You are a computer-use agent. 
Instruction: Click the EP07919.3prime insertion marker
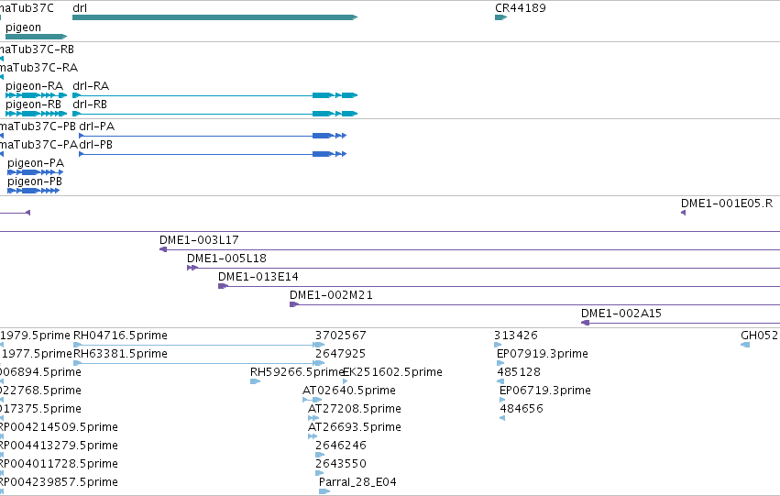click(500, 363)
